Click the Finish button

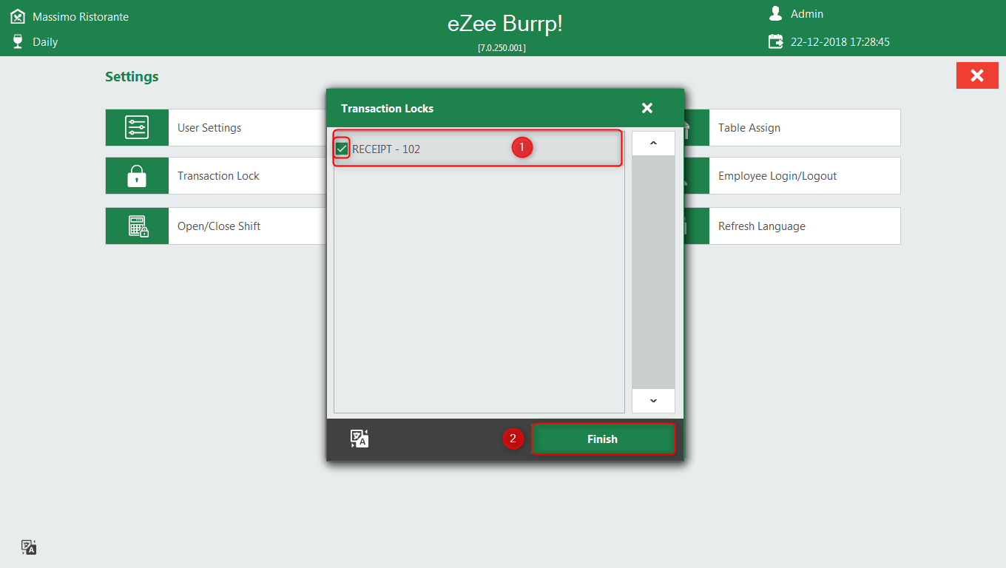[603, 439]
